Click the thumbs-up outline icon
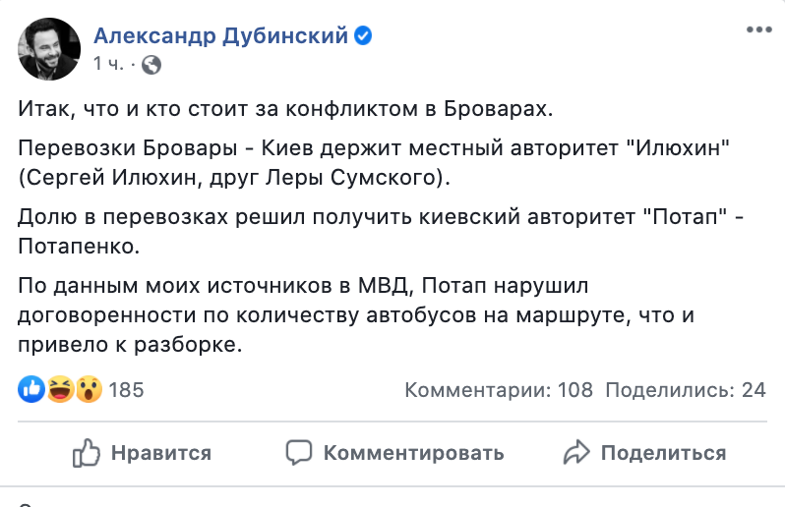The height and width of the screenshot is (507, 785). 88,452
